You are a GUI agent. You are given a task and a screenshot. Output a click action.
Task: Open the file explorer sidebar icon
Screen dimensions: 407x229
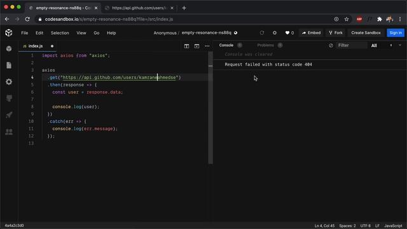pos(9,65)
